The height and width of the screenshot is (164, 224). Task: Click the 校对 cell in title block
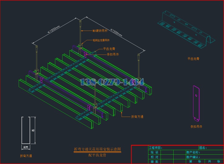(154, 157)
